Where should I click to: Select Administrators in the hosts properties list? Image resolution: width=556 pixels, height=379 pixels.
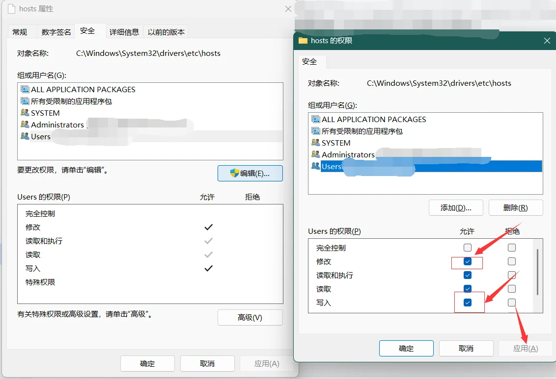point(57,125)
